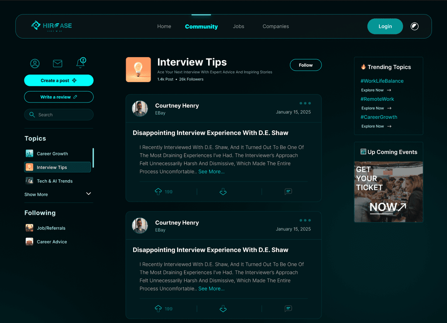
Task: Open the #WorkLifeBalance hashtag
Action: 382,81
